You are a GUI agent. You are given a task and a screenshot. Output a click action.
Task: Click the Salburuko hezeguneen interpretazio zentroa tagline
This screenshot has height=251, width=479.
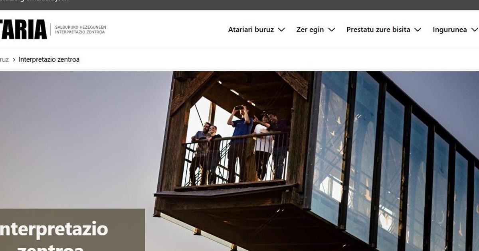pos(80,29)
